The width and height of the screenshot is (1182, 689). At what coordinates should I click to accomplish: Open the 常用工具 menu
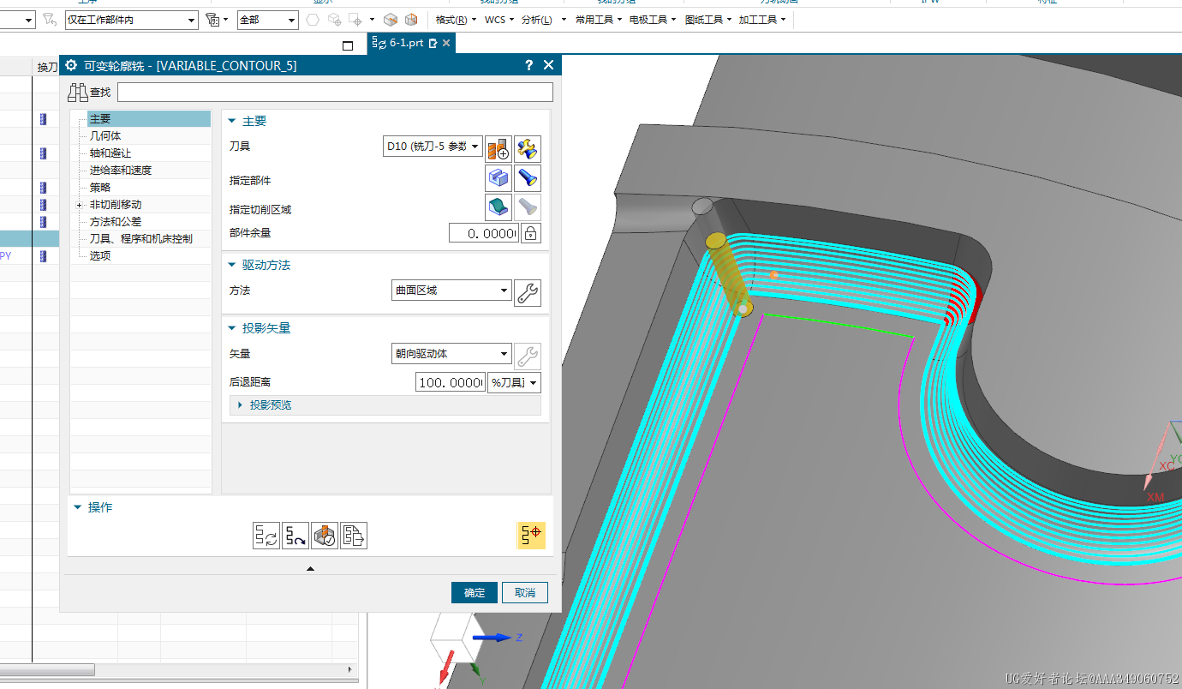coord(599,20)
